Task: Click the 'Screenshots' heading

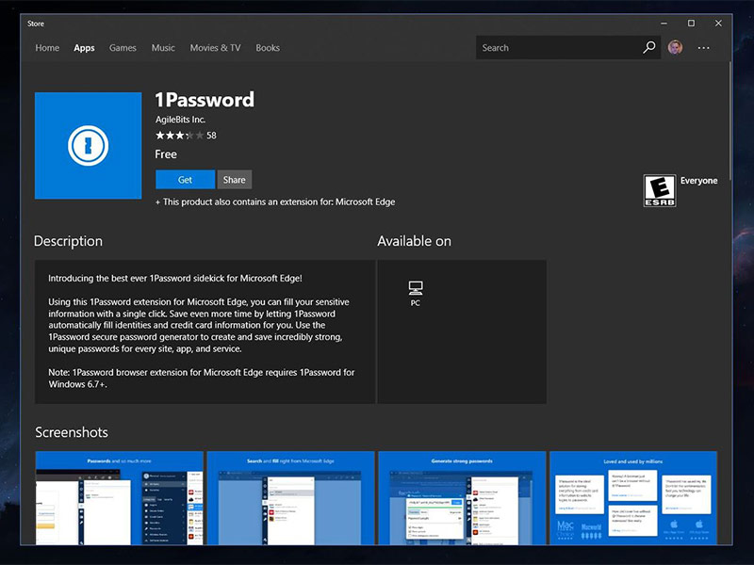Action: point(72,432)
